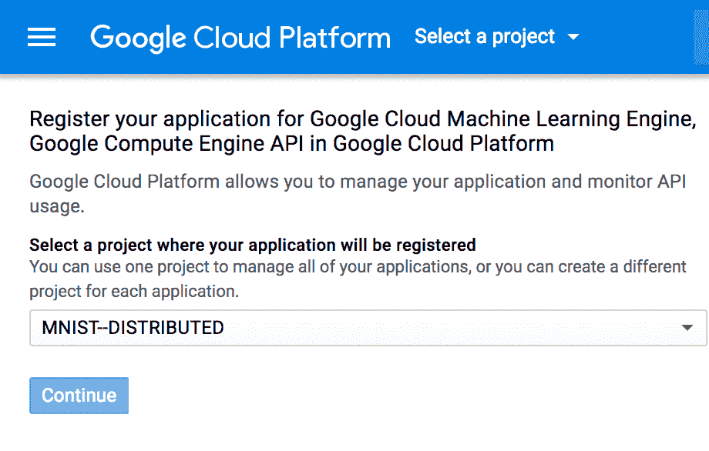This screenshot has height=451, width=709.
Task: Click empty space in the blue header bar
Action: point(633,37)
